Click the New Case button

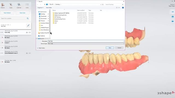(x=22, y=13)
